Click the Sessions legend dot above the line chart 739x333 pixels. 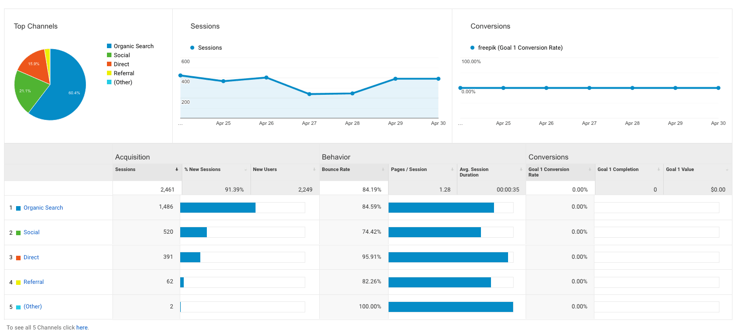(x=192, y=47)
